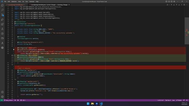Open the notifications bell
Image resolution: width=189 pixels, height=106 pixels.
(x=187, y=100)
